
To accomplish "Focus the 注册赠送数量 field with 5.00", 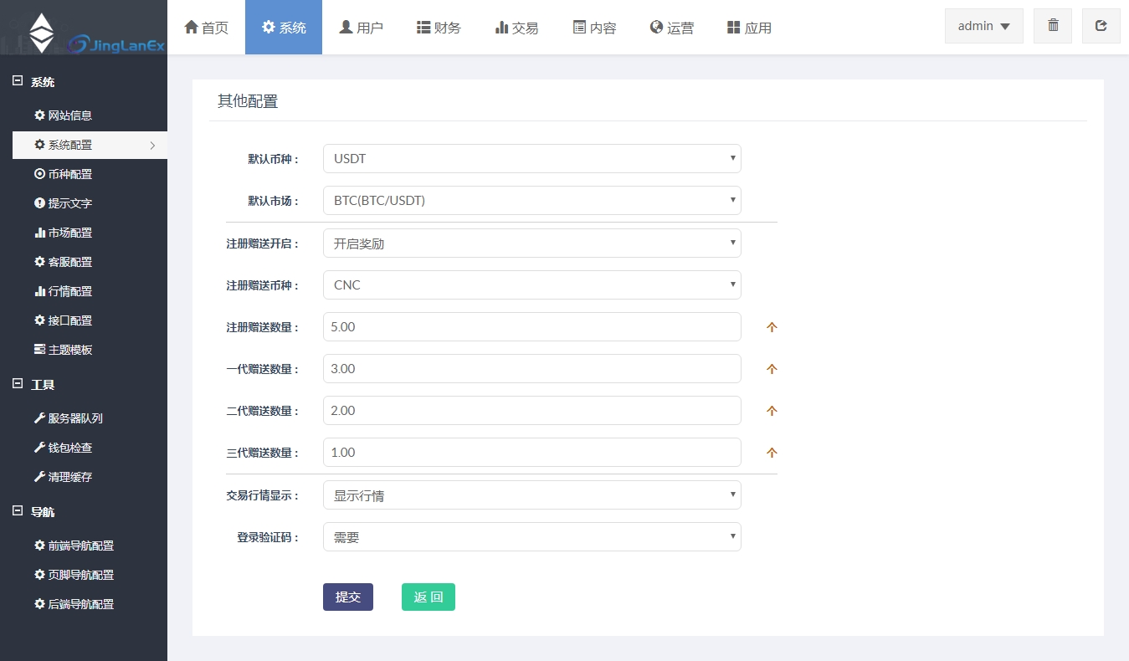I will point(532,327).
